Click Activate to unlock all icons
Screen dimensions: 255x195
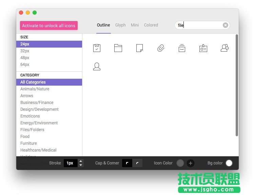49,25
